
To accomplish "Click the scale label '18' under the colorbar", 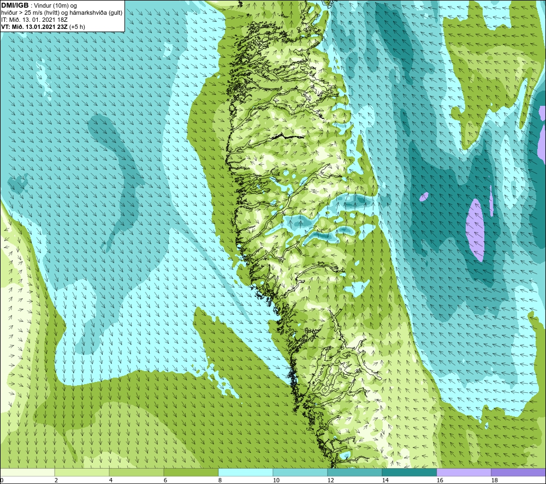I will [495, 480].
